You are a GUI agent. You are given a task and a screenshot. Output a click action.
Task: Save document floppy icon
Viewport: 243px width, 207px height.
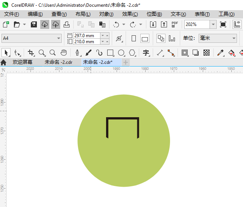point(34,24)
